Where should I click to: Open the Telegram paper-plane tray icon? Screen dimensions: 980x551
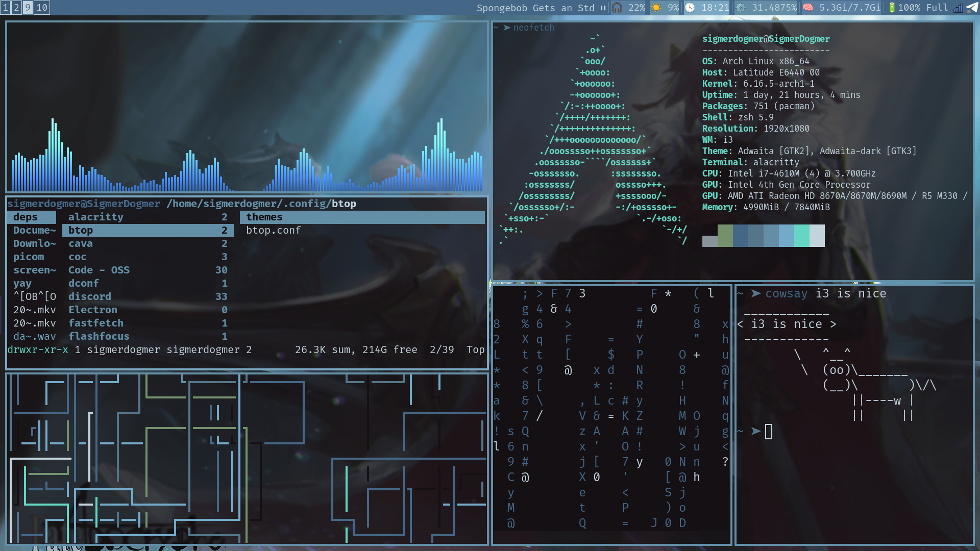972,8
